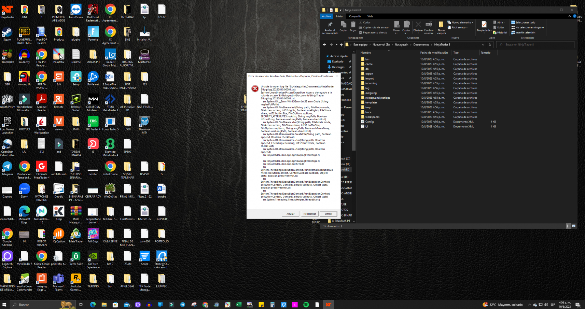This screenshot has height=309, width=585.
Task: Click Anular in the assertion error dialog
Action: tap(291, 214)
